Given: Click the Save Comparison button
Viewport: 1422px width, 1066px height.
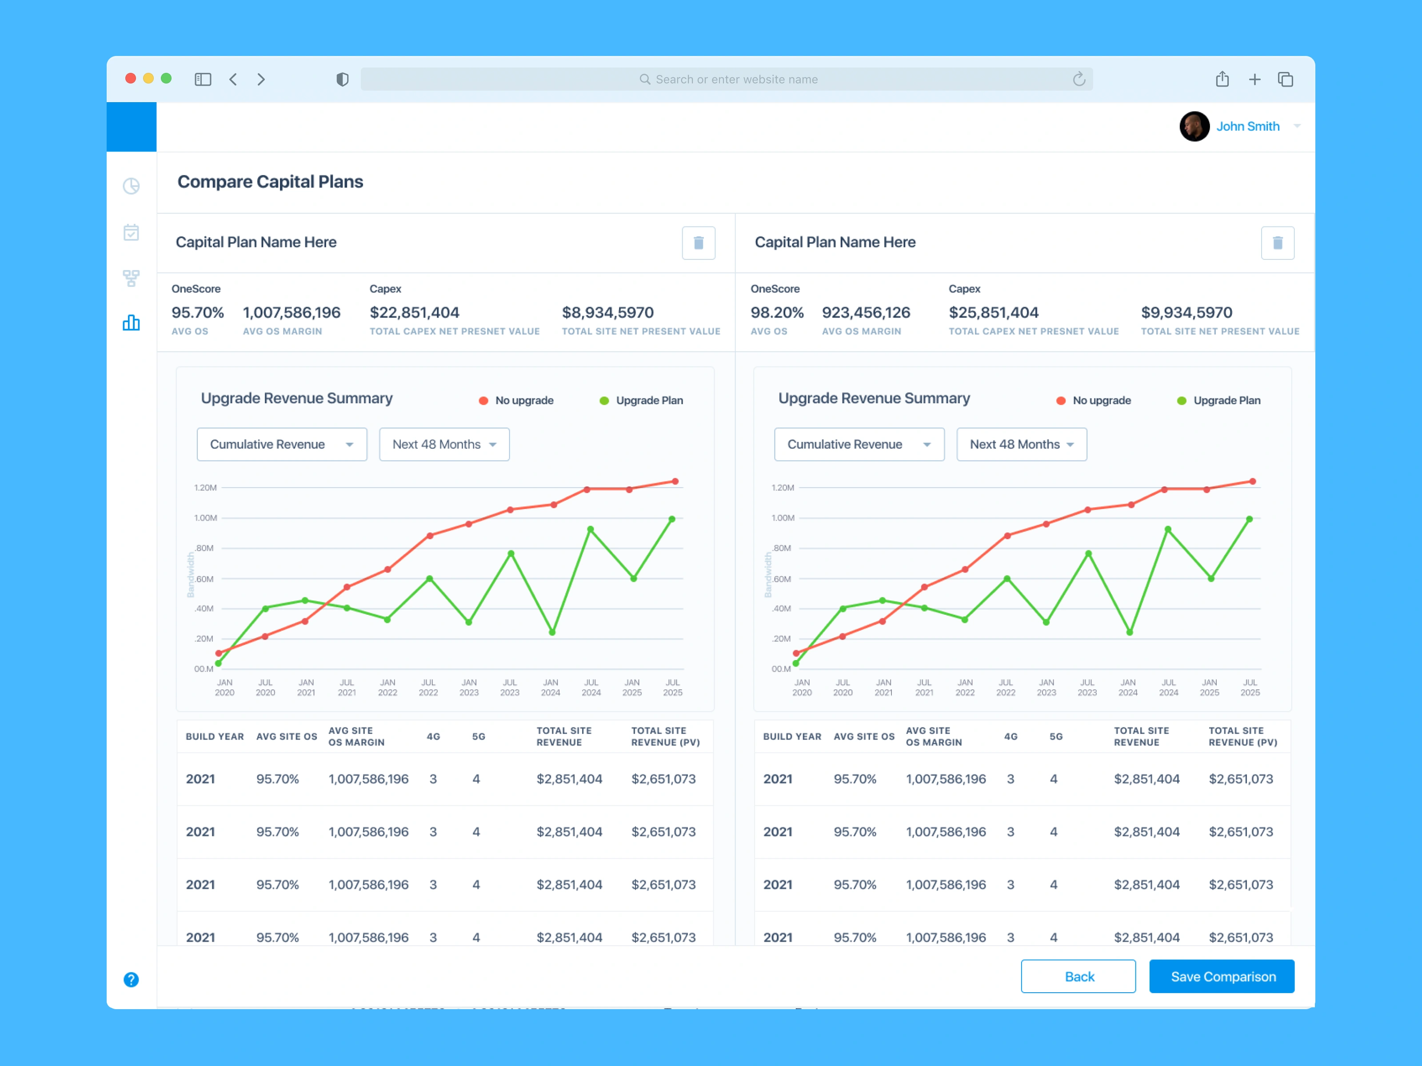Looking at the screenshot, I should pyautogui.click(x=1222, y=976).
